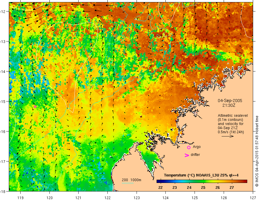Click the '-18' latitude axis label
Viewport: 259px width, 200px height.
pyautogui.click(x=3, y=191)
